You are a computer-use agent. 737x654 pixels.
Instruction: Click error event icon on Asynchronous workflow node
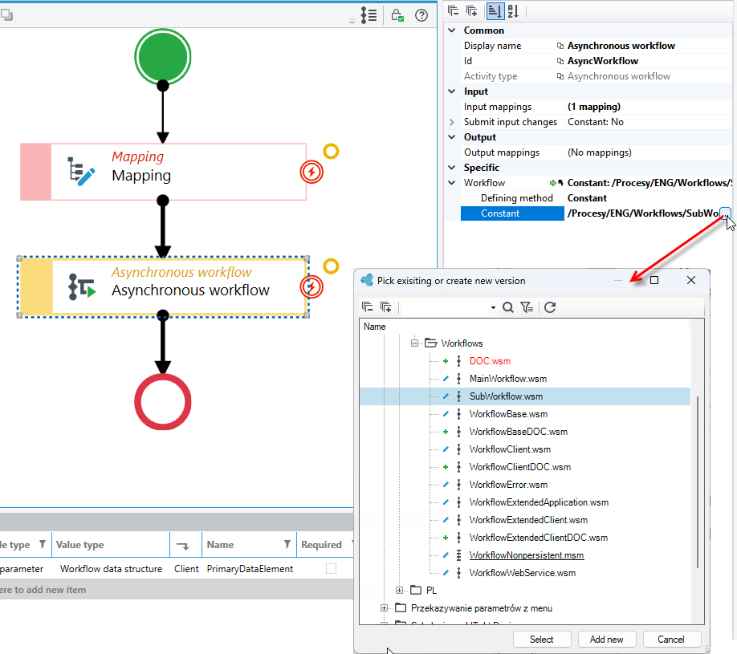tap(311, 287)
